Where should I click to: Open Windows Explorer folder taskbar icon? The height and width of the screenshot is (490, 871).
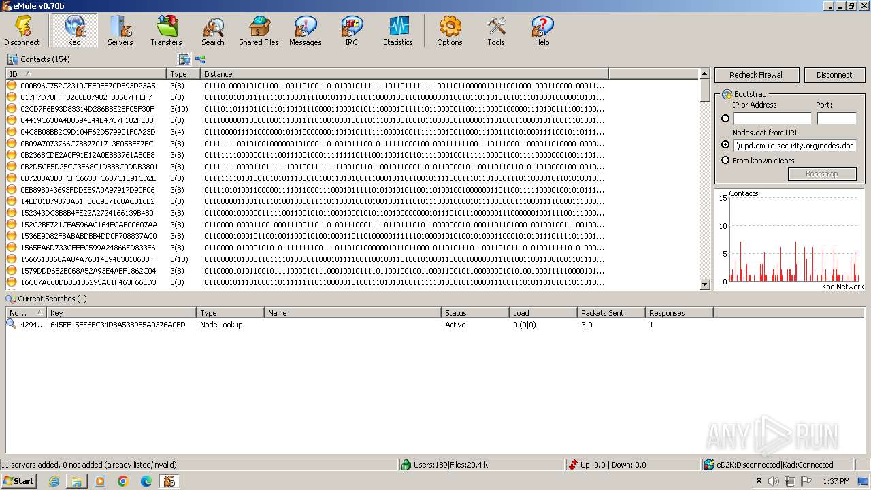(x=77, y=481)
